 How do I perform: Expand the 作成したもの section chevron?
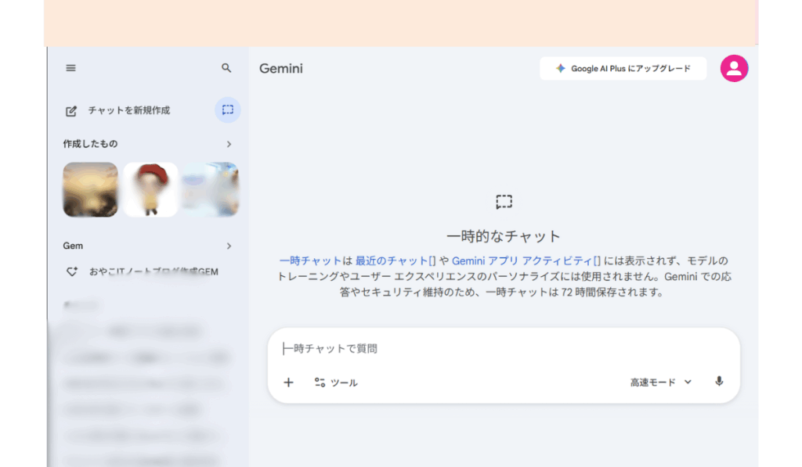pyautogui.click(x=229, y=144)
